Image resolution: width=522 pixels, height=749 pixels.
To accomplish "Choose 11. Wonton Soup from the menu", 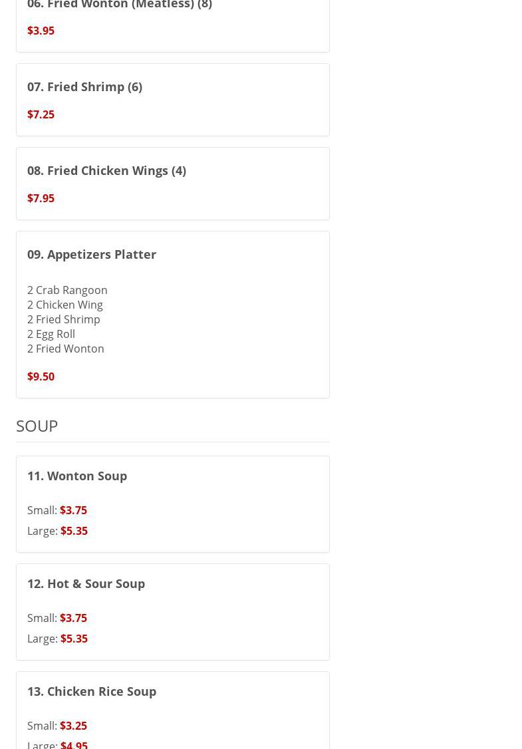I will click(x=77, y=476).
